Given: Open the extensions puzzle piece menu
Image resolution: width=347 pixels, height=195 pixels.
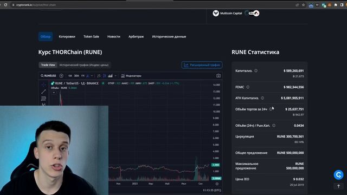Looking at the screenshot, I should (336, 5).
